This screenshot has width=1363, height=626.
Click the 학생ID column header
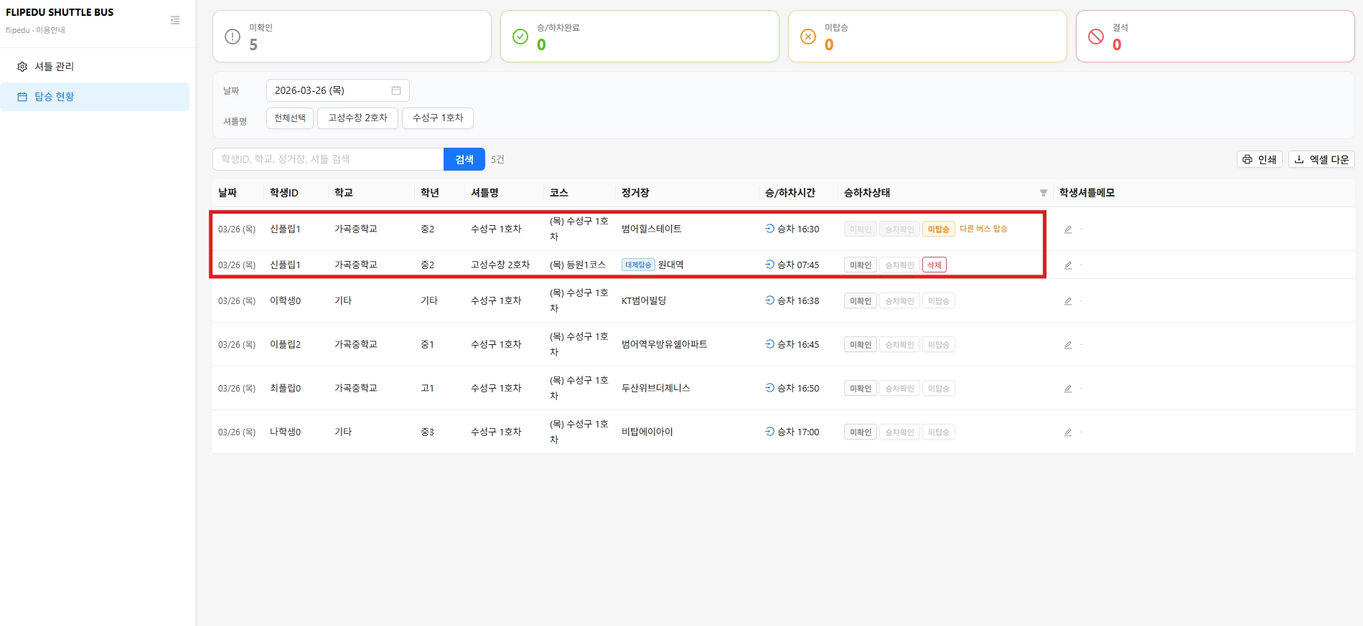tap(284, 193)
